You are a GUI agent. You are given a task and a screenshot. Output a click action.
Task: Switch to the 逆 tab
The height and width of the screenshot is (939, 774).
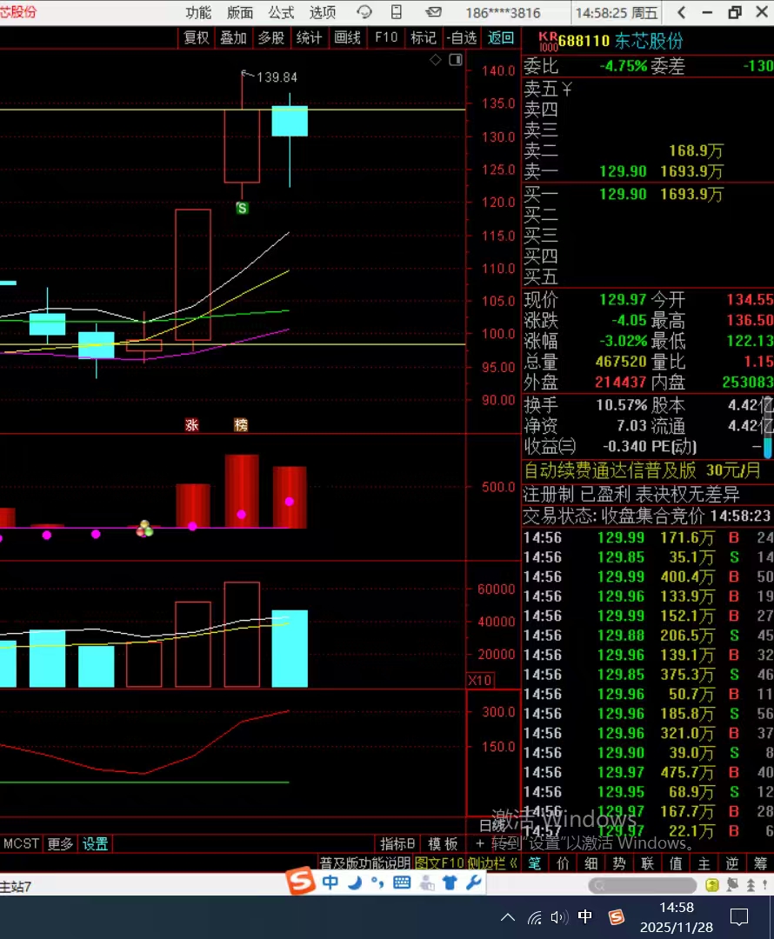click(x=732, y=863)
